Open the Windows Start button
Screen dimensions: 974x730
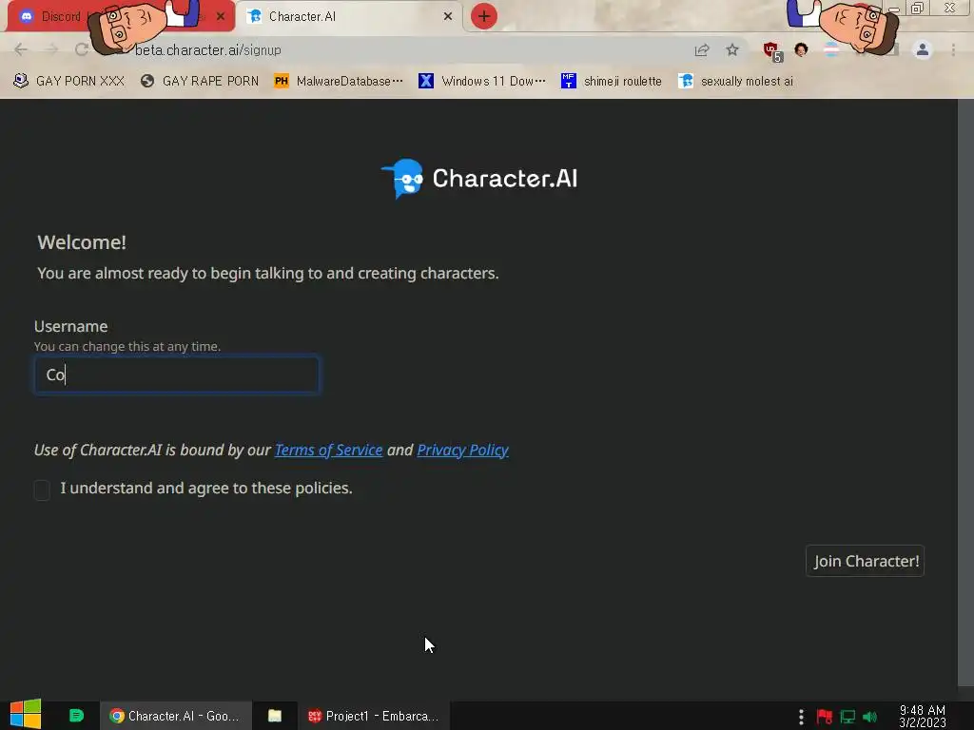26,714
